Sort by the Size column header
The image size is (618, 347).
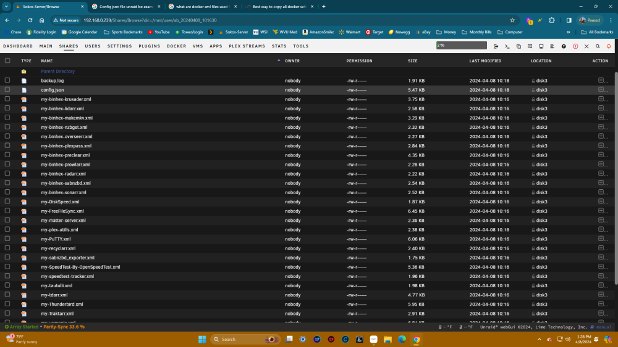pyautogui.click(x=412, y=61)
